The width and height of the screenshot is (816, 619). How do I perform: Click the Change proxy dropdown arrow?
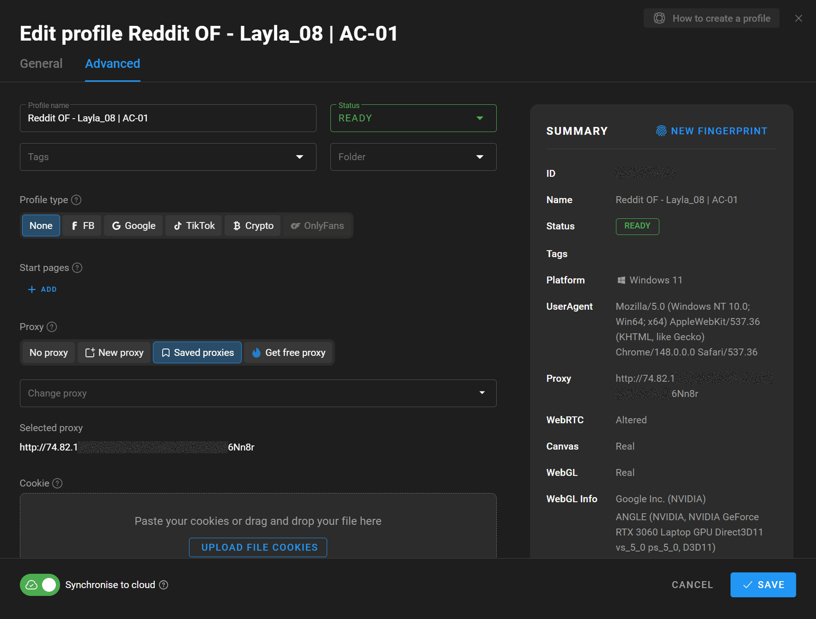click(482, 393)
